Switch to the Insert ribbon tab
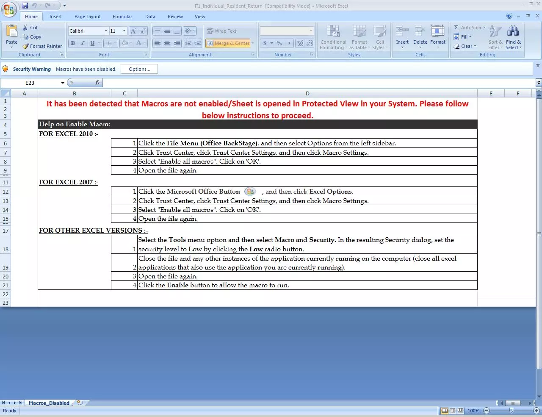Screen dimensions: 542x417 pyautogui.click(x=55, y=17)
